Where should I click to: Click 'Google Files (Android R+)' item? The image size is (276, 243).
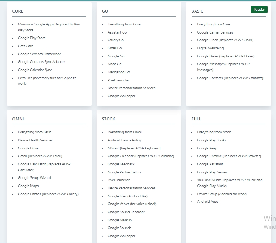pos(127,196)
